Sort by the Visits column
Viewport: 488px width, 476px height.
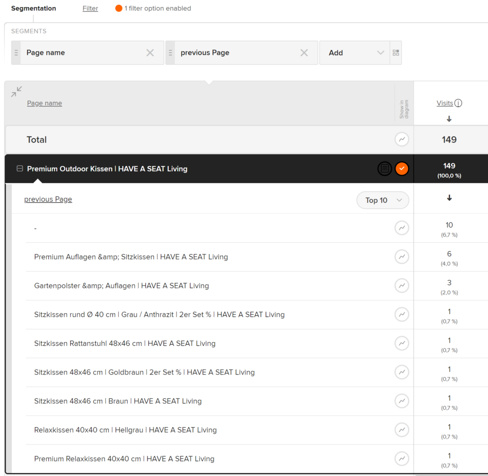[x=445, y=103]
